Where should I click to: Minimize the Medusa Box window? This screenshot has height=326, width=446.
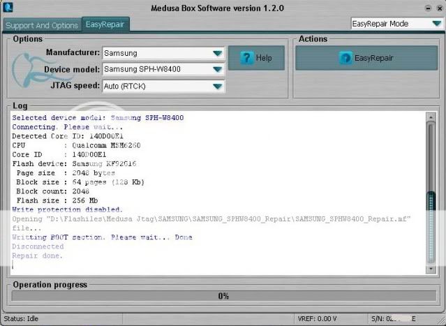[x=428, y=8]
